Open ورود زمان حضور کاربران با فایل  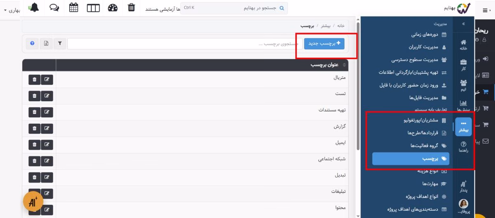(412, 85)
